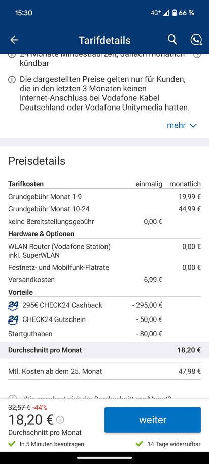Tap the back arrow in the header
Screen dimensions: 209x464
pyautogui.click(x=14, y=40)
